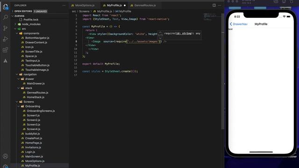Click src in the breadcrumb path
Image resolution: width=299 pixels, height=168 pixels.
click(x=74, y=11)
